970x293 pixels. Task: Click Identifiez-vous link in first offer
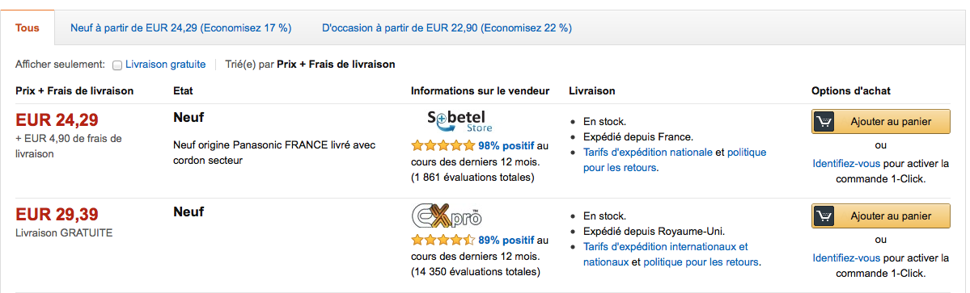pyautogui.click(x=847, y=164)
